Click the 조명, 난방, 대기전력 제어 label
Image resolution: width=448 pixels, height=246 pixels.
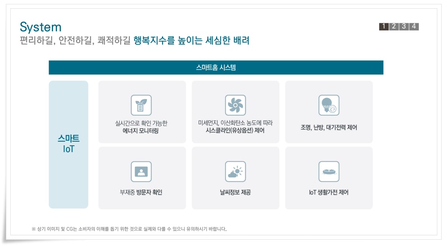(329, 128)
